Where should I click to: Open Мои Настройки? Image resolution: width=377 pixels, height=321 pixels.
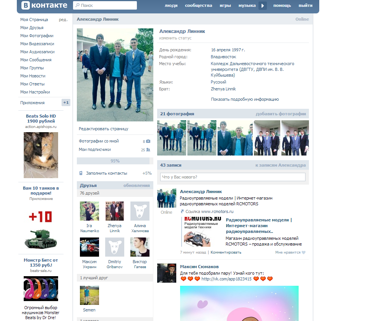click(x=35, y=92)
